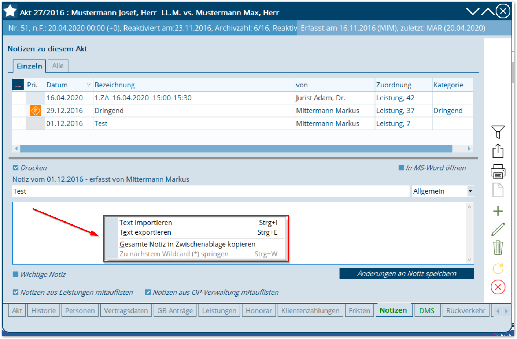Open the Personen tab

[x=80, y=310]
